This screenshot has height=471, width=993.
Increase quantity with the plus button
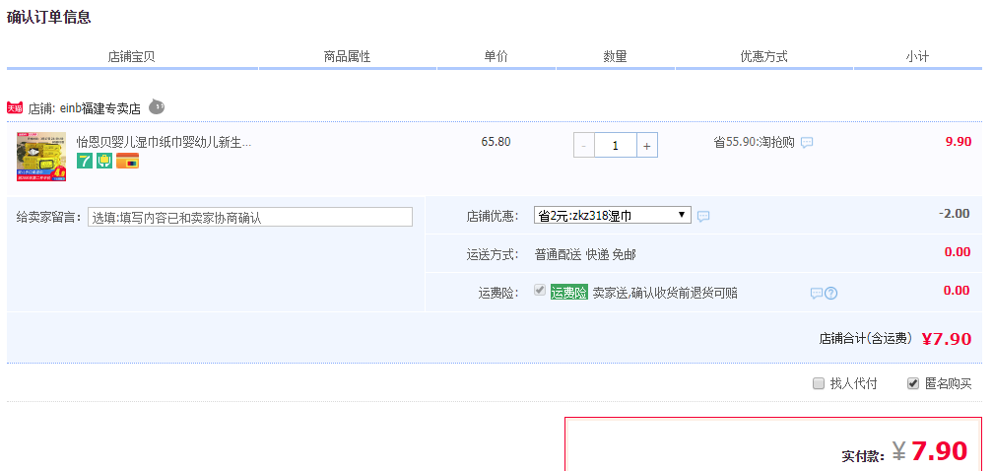pyautogui.click(x=646, y=146)
